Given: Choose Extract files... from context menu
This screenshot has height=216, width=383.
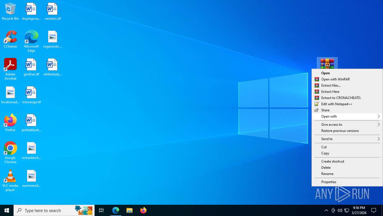Looking at the screenshot, I should point(347,85).
